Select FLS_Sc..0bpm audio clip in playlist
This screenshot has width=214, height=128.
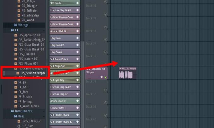(127, 73)
